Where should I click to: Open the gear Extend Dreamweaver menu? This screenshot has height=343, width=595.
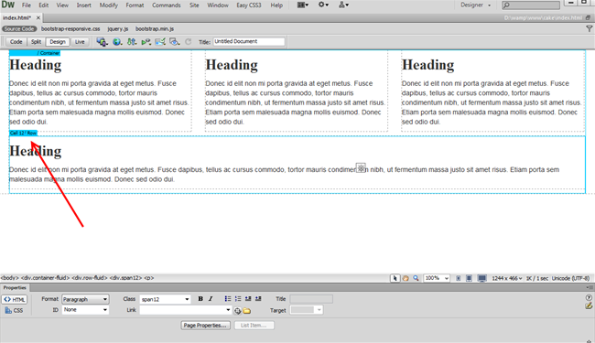pyautogui.click(x=323, y=5)
